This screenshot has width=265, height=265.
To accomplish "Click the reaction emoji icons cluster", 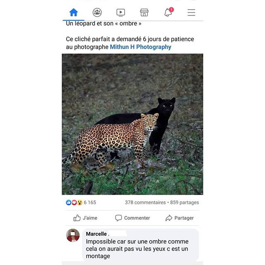I will tap(74, 202).
